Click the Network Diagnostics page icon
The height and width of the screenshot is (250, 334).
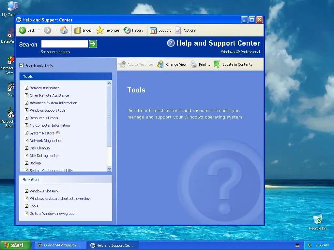point(26,140)
